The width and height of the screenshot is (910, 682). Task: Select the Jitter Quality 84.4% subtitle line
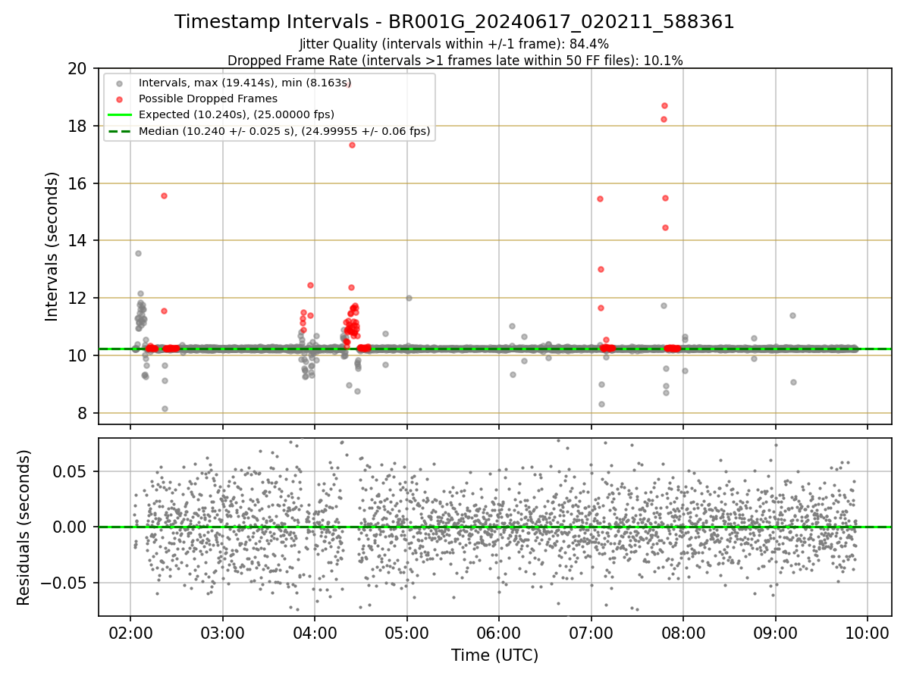point(454,44)
